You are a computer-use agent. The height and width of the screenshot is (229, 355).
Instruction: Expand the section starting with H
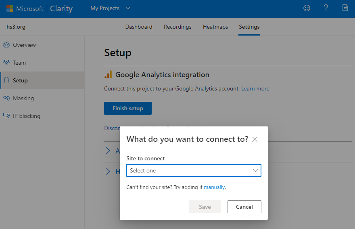(108, 171)
